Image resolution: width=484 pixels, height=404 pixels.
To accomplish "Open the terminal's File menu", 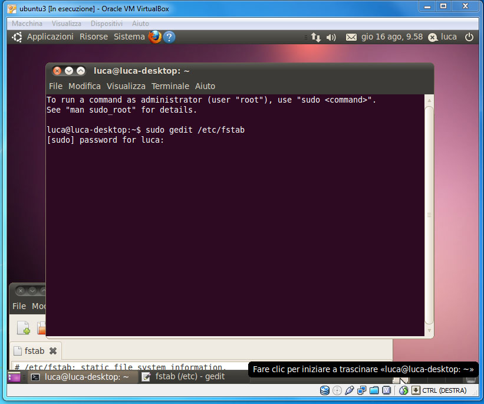I will pyautogui.click(x=55, y=86).
